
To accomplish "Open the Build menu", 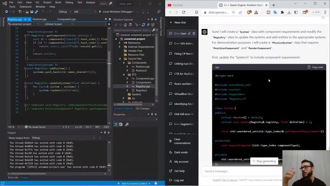I will tap(58, 2).
